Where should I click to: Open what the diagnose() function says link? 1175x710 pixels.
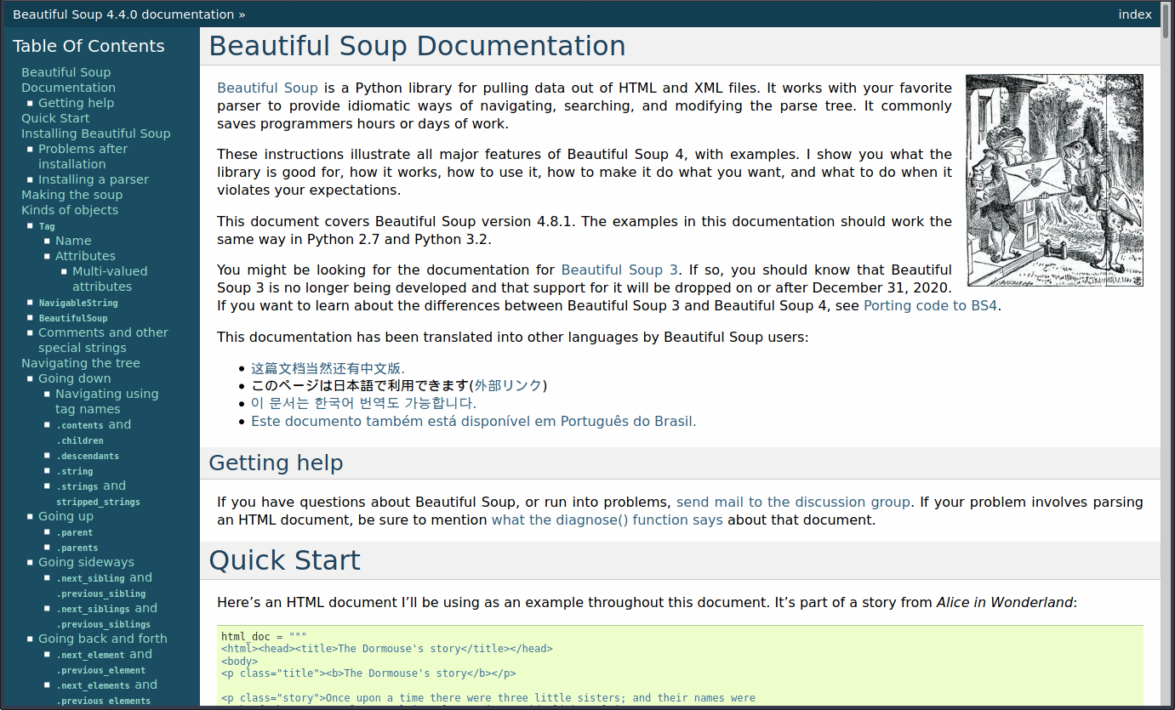tap(607, 520)
